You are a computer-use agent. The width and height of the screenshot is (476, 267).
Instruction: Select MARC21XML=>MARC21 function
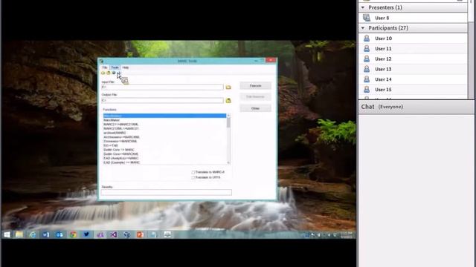pyautogui.click(x=120, y=128)
